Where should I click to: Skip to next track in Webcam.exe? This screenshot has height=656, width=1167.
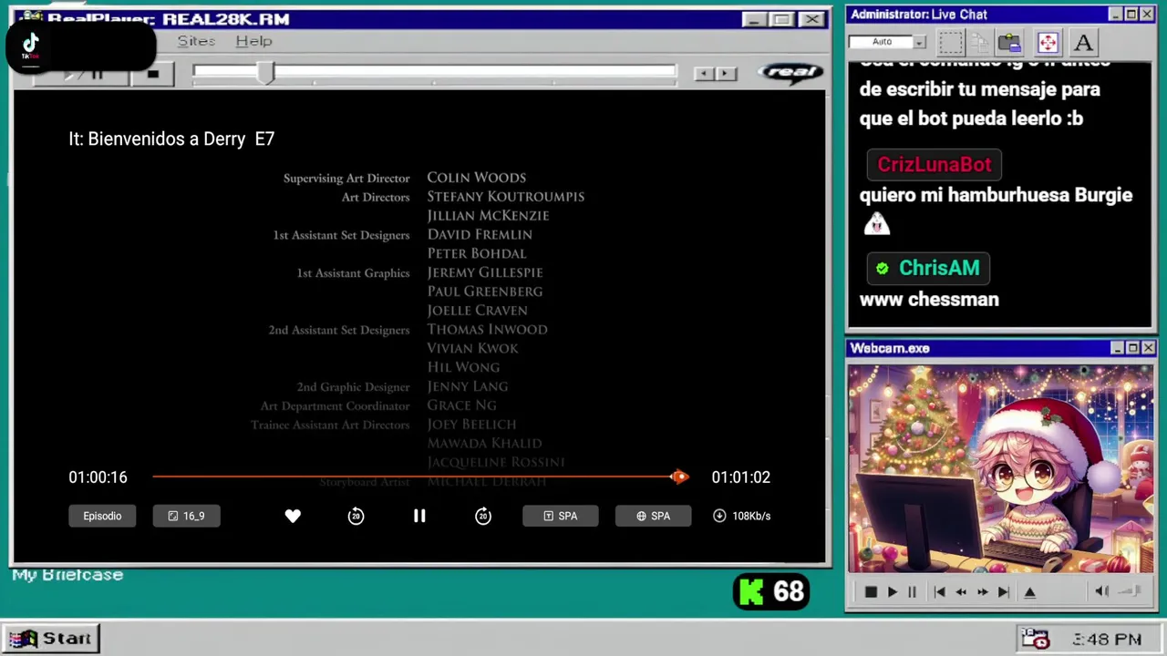coord(1004,592)
